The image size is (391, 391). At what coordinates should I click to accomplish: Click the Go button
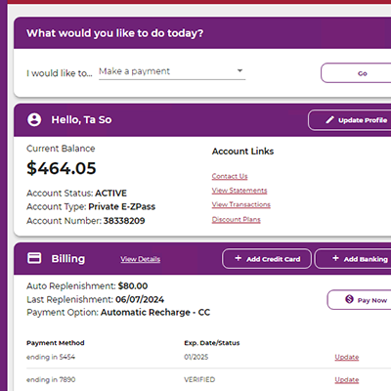click(x=356, y=73)
